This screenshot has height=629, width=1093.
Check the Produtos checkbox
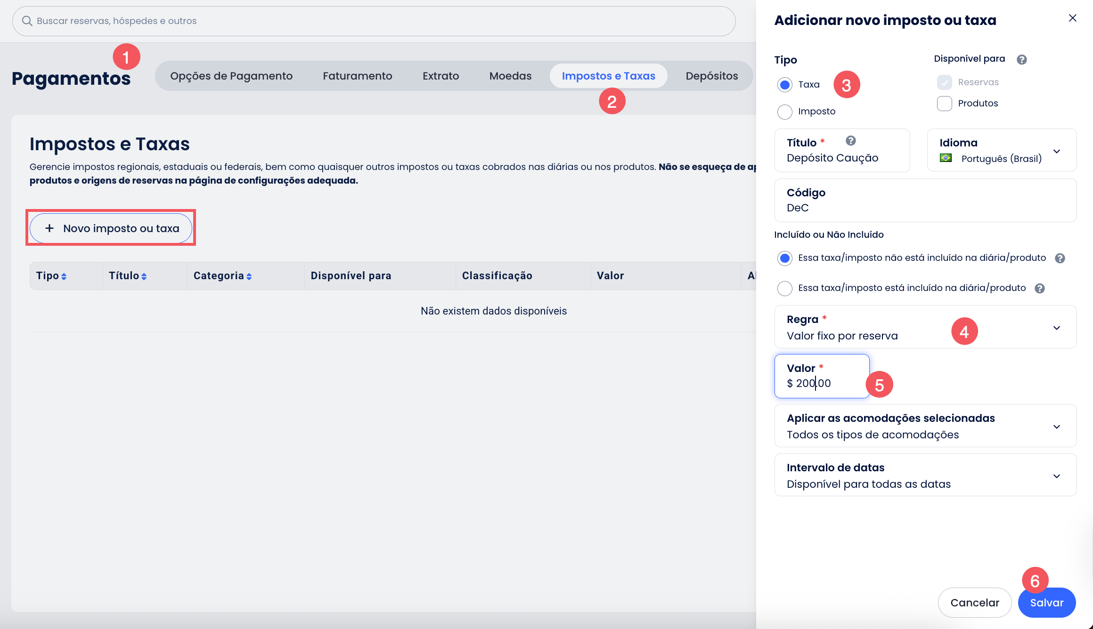tap(944, 103)
